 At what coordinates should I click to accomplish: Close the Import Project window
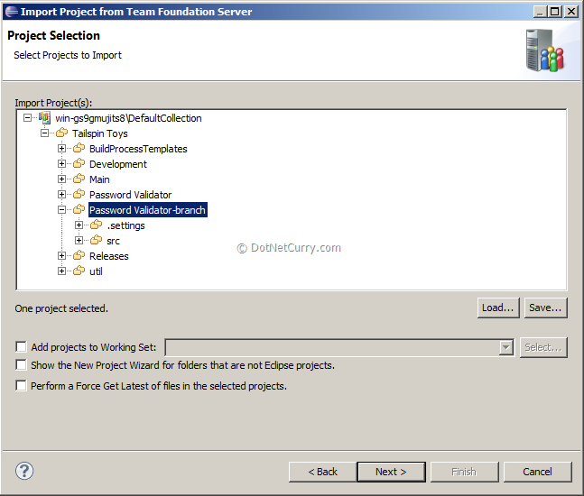click(571, 12)
